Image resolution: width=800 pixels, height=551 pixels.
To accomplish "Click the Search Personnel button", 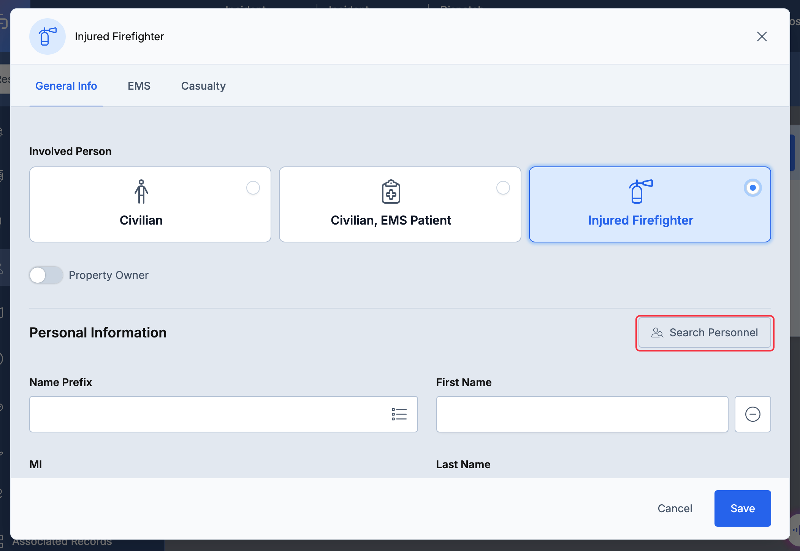I will point(705,333).
